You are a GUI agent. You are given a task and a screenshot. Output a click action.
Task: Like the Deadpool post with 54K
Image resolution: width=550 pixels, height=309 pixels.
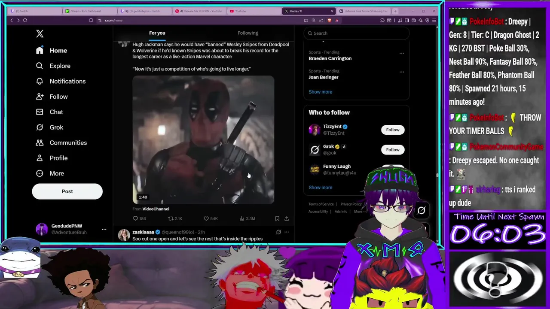tap(206, 218)
